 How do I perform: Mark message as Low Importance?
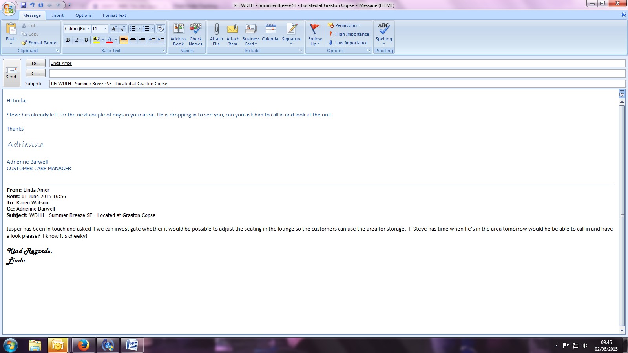[x=348, y=43]
